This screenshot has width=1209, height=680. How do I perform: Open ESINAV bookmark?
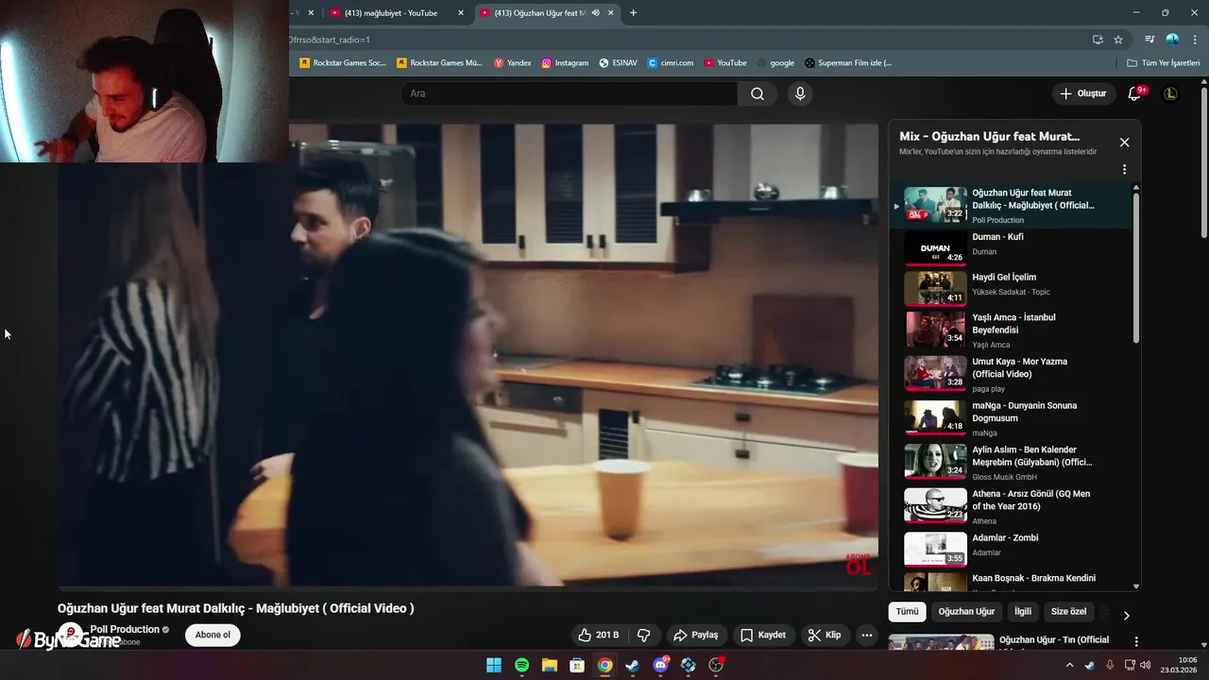tap(618, 63)
